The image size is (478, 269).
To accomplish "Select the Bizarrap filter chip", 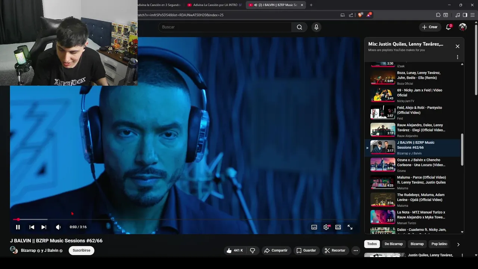I will (417, 244).
